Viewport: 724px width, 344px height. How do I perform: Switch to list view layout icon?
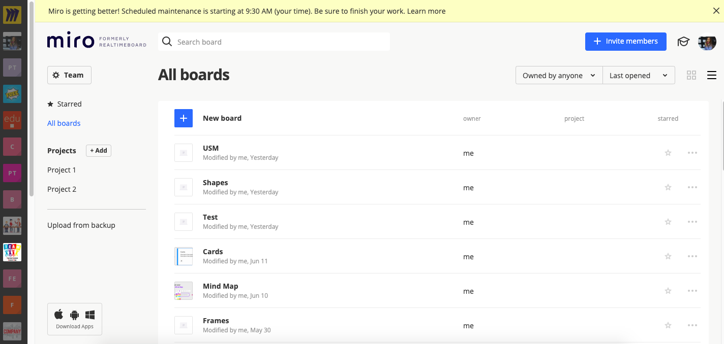712,75
